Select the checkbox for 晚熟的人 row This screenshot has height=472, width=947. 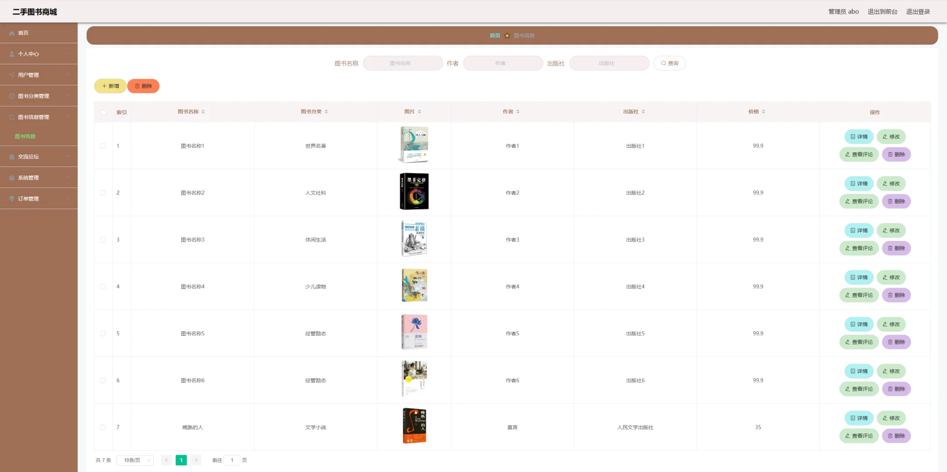tap(103, 427)
